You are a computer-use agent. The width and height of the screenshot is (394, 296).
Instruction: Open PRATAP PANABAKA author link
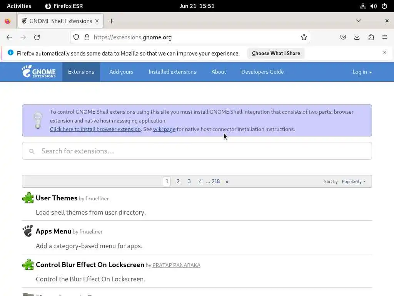(x=176, y=265)
